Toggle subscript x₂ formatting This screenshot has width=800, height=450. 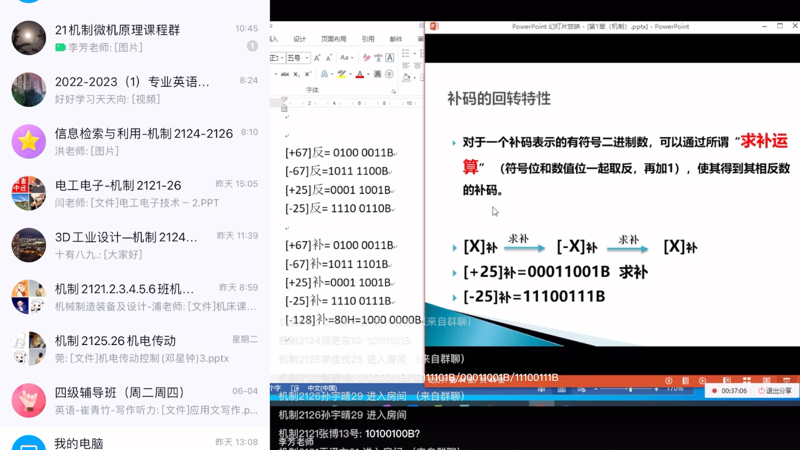click(297, 74)
